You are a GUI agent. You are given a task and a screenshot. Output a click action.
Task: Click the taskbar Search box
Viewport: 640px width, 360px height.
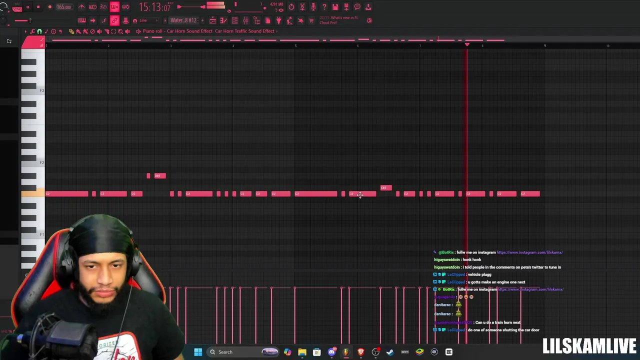tap(243, 352)
